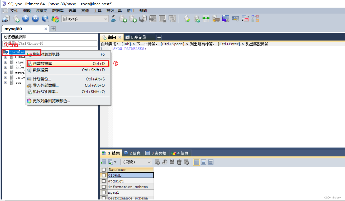Expand the mysql database tree node
The image size is (345, 201).
[x=5, y=72]
